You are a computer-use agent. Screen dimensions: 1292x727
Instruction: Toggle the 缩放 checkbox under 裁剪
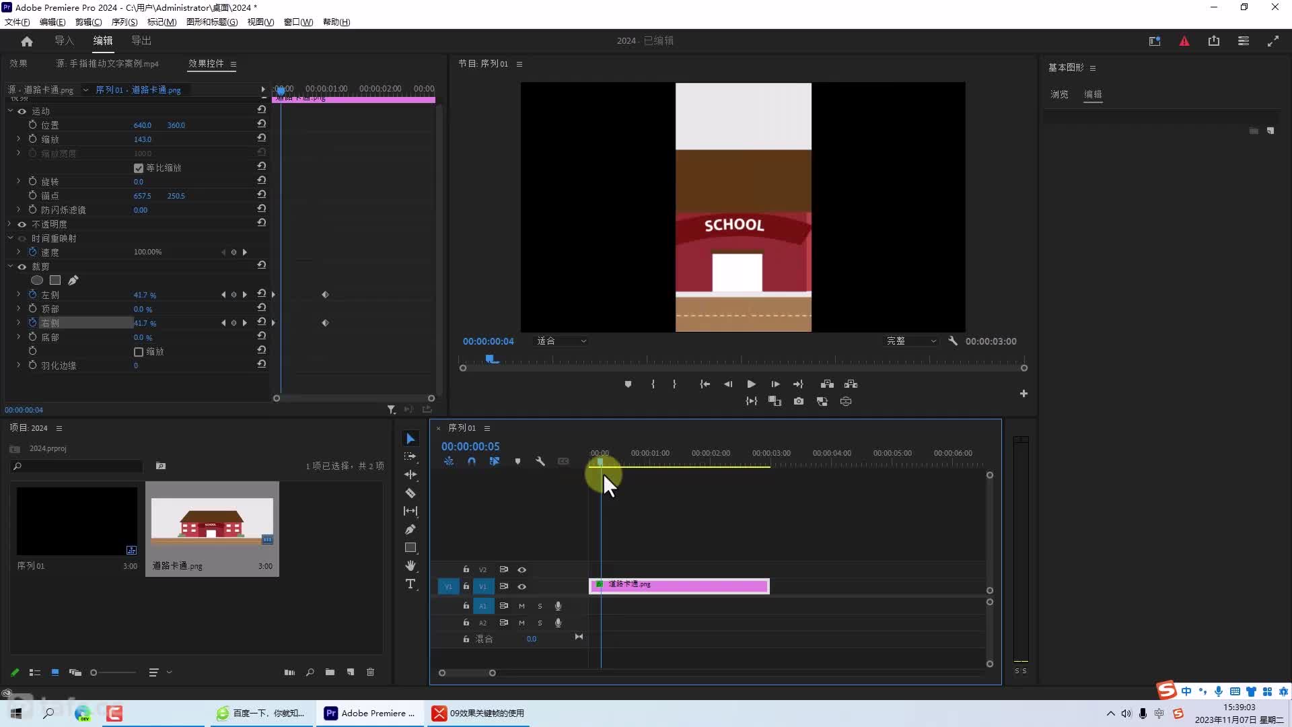point(139,351)
